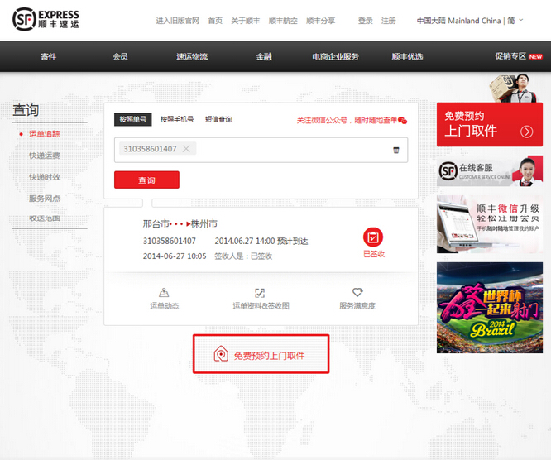Select 服务网点 in sidebar

point(45,199)
